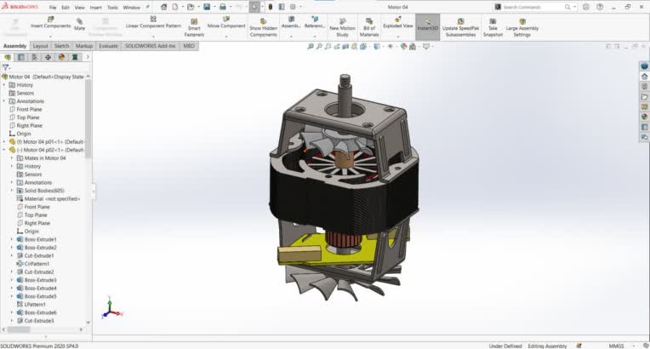Expand Mates in Motor 04 folder
Viewport: 650px width, 349px height.
point(12,158)
